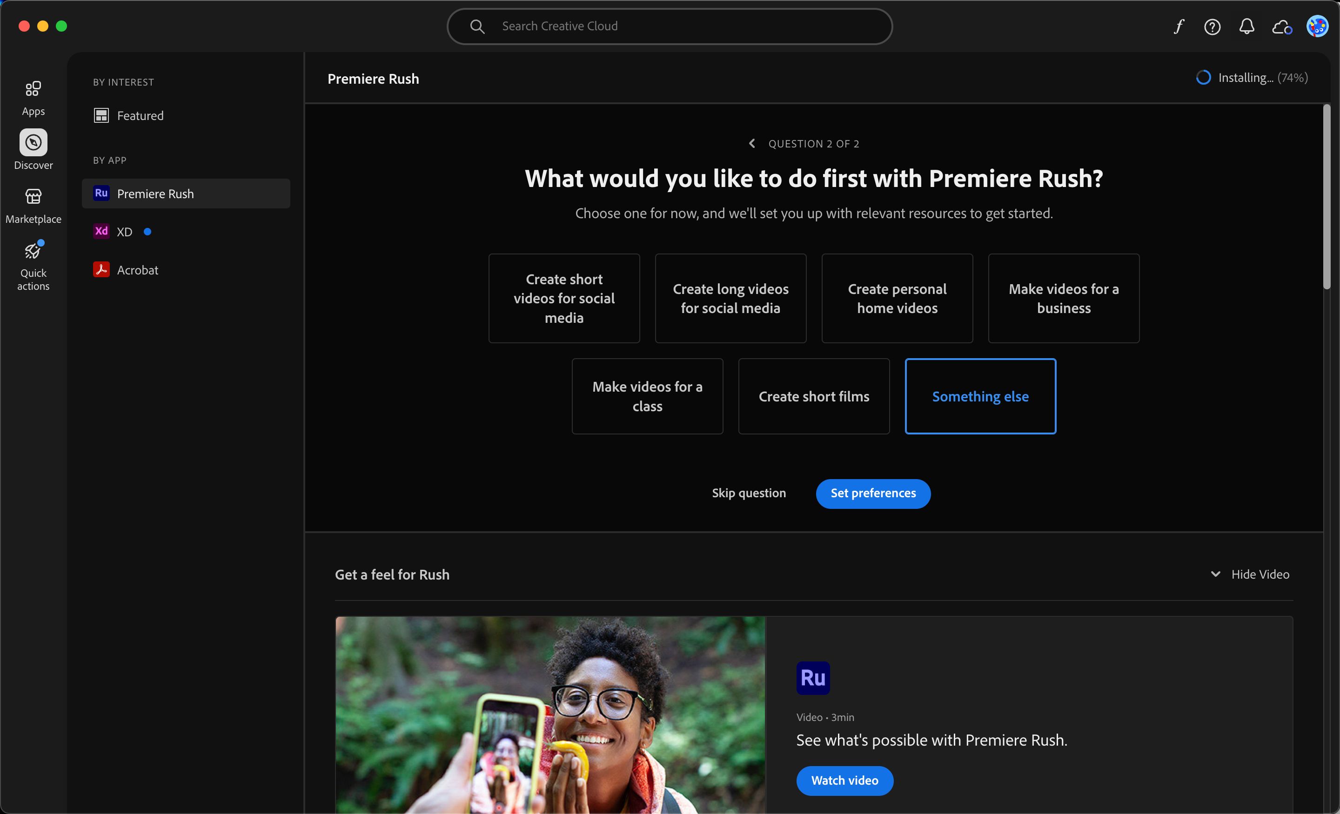Select Acrobat in the sidebar list
The height and width of the screenshot is (814, 1340).
point(186,270)
